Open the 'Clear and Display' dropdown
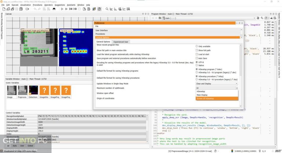The image size is (282, 153). [217, 83]
